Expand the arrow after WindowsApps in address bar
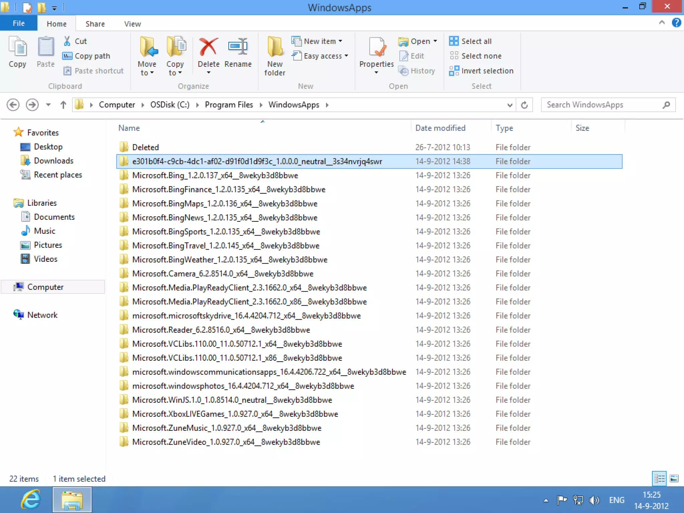 pyautogui.click(x=327, y=105)
